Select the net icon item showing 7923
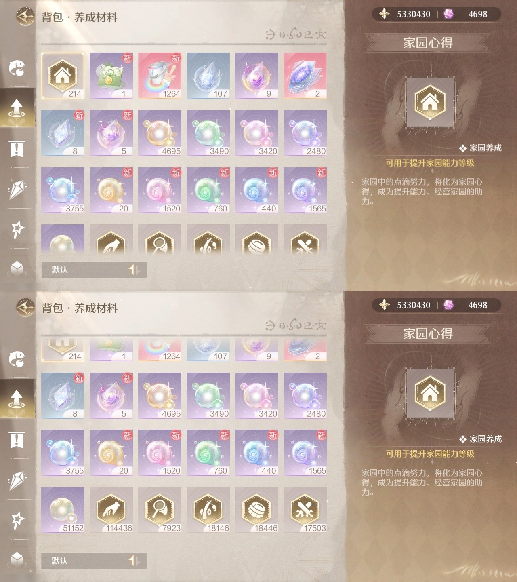Image resolution: width=517 pixels, height=582 pixels. click(160, 510)
